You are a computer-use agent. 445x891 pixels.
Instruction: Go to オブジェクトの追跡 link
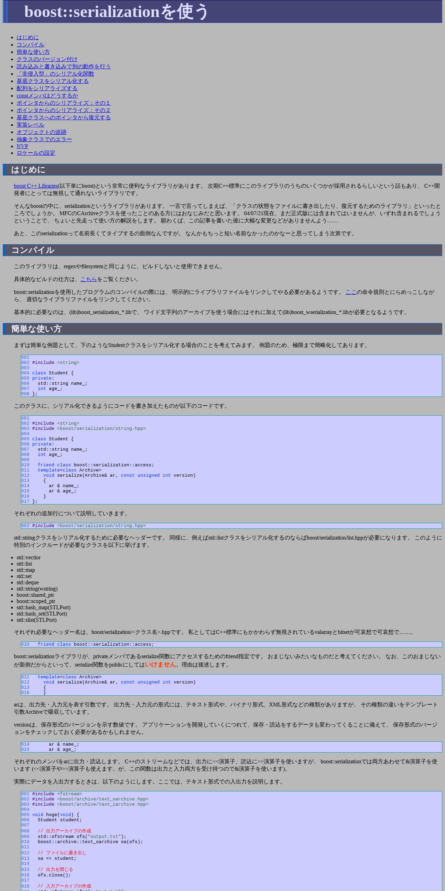coord(42,132)
